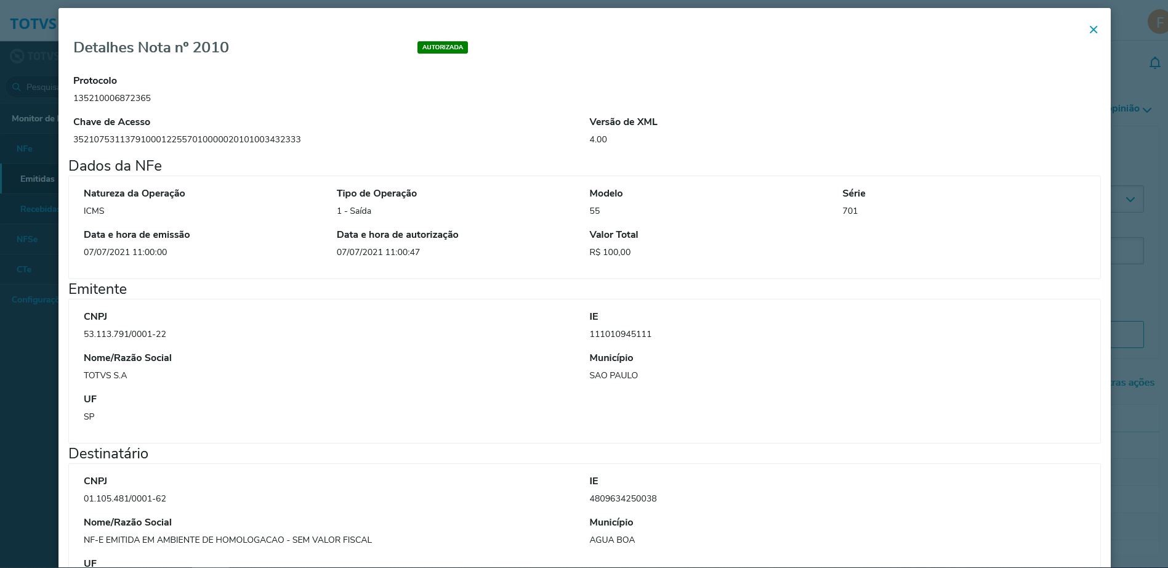Screen dimensions: 1168x568
Task: Click the company name TOTVS S.A
Action: [x=105, y=375]
